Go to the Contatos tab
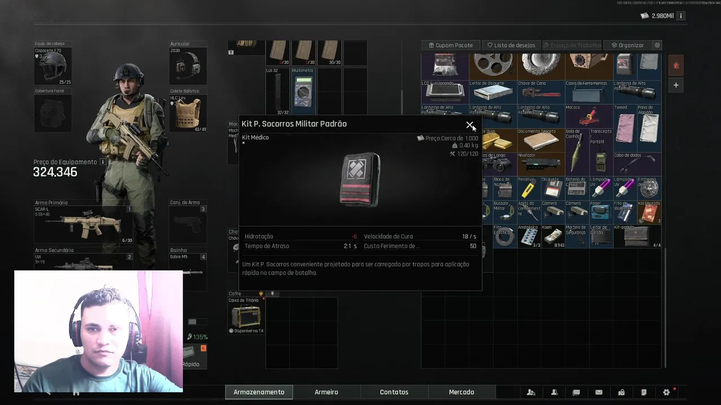This screenshot has height=405, width=721. 394,392
